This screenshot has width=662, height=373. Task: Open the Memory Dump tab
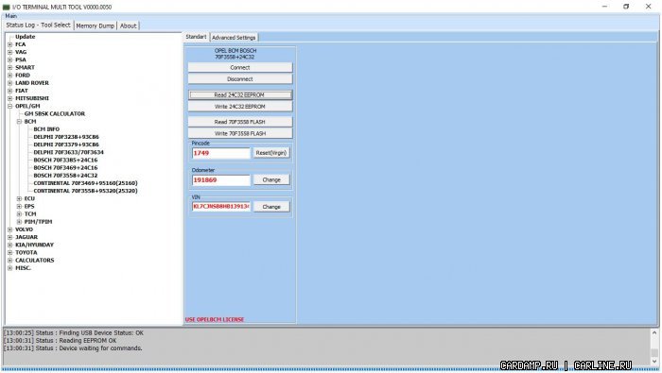95,25
